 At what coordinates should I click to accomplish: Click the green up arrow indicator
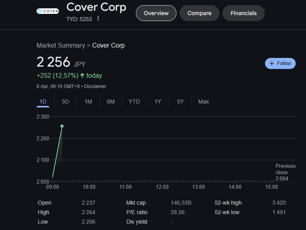pyautogui.click(x=82, y=75)
